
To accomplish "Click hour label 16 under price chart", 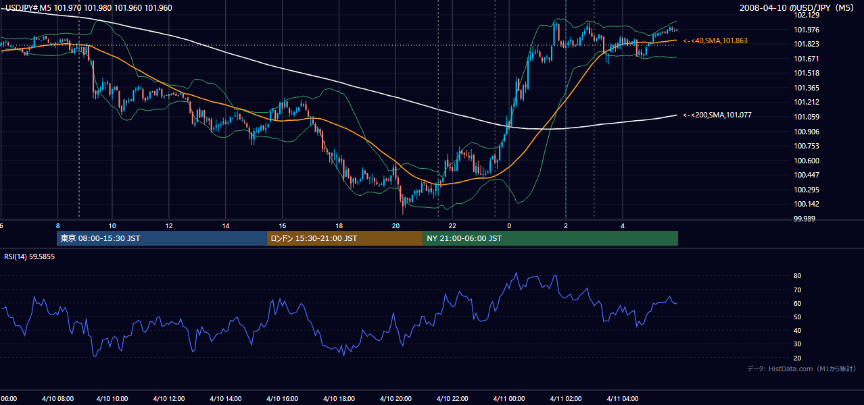I will coord(283,226).
